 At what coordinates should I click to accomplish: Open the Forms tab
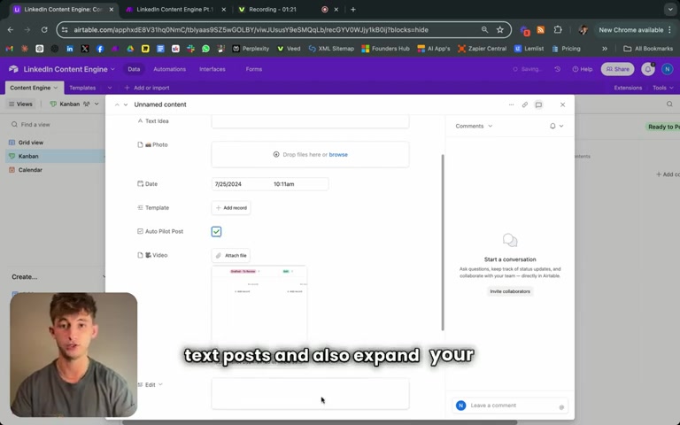tap(254, 69)
